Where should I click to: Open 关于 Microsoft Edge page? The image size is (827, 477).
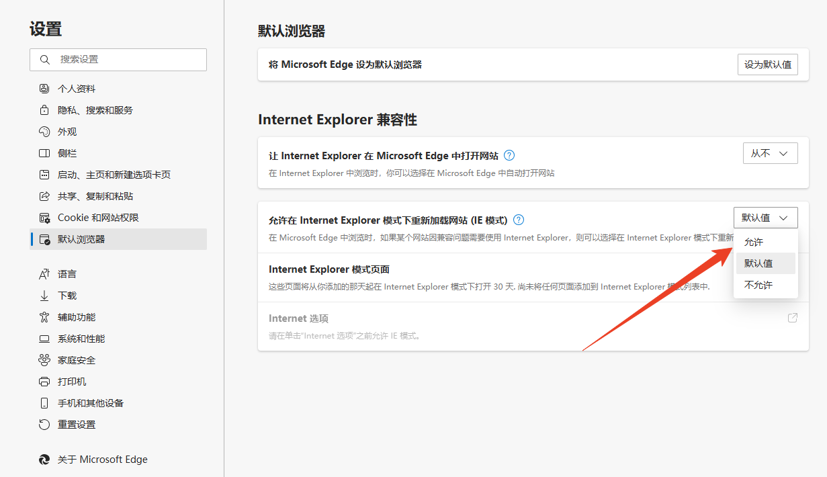[118, 460]
